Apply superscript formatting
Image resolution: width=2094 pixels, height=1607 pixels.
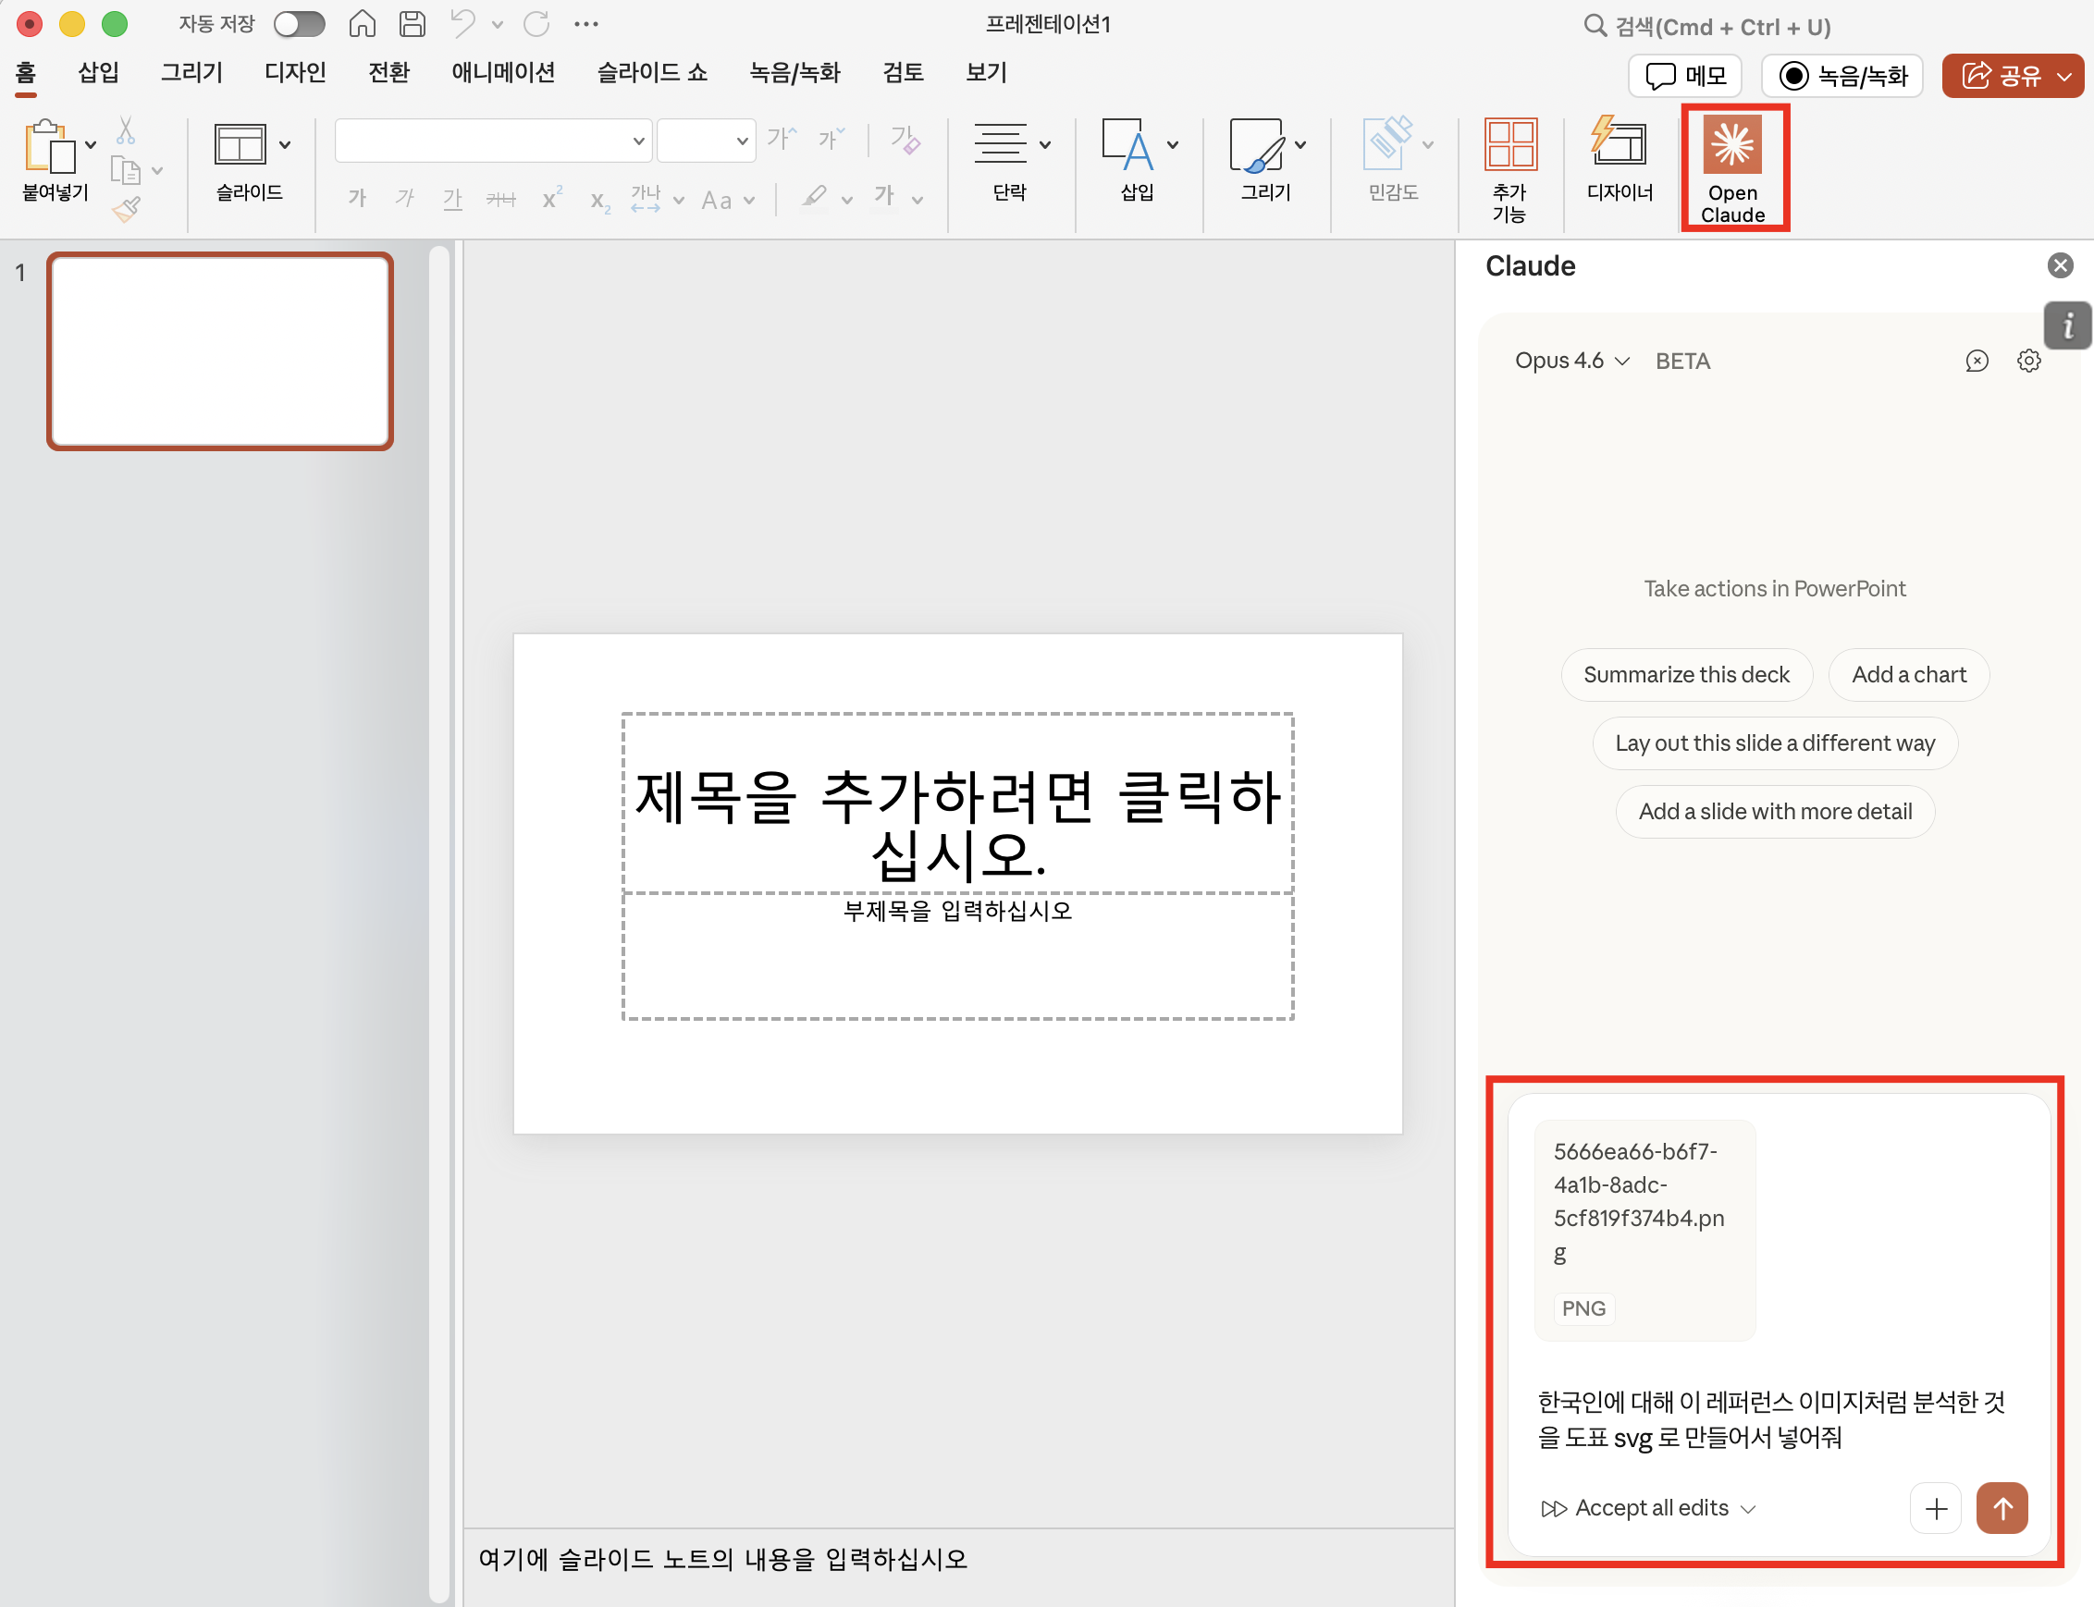(x=552, y=198)
